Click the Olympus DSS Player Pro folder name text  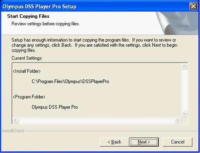[x=55, y=107]
